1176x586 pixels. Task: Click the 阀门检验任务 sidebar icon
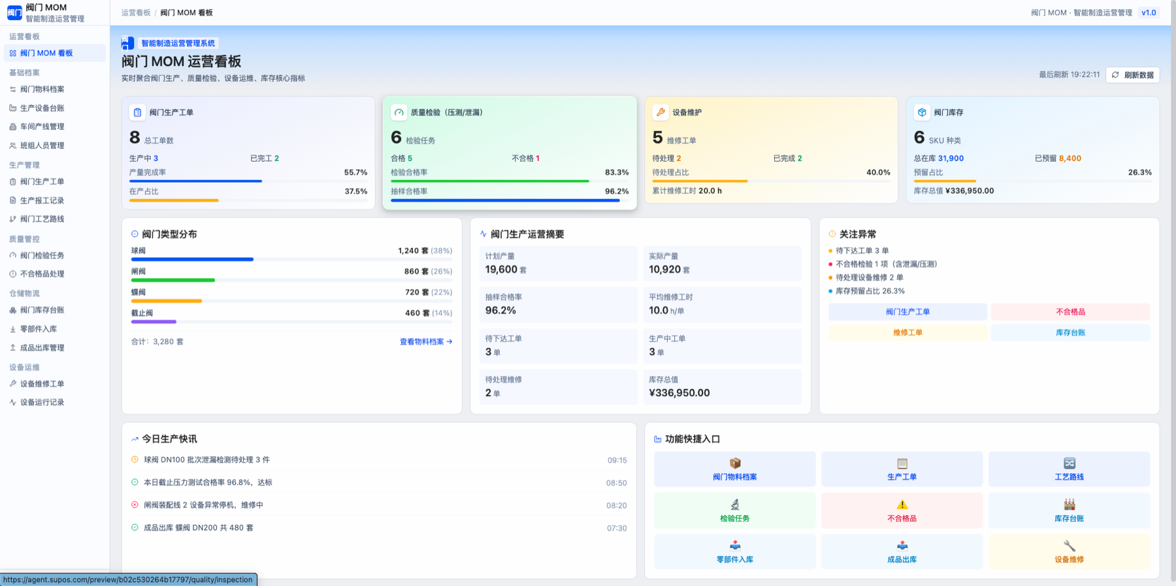point(13,255)
